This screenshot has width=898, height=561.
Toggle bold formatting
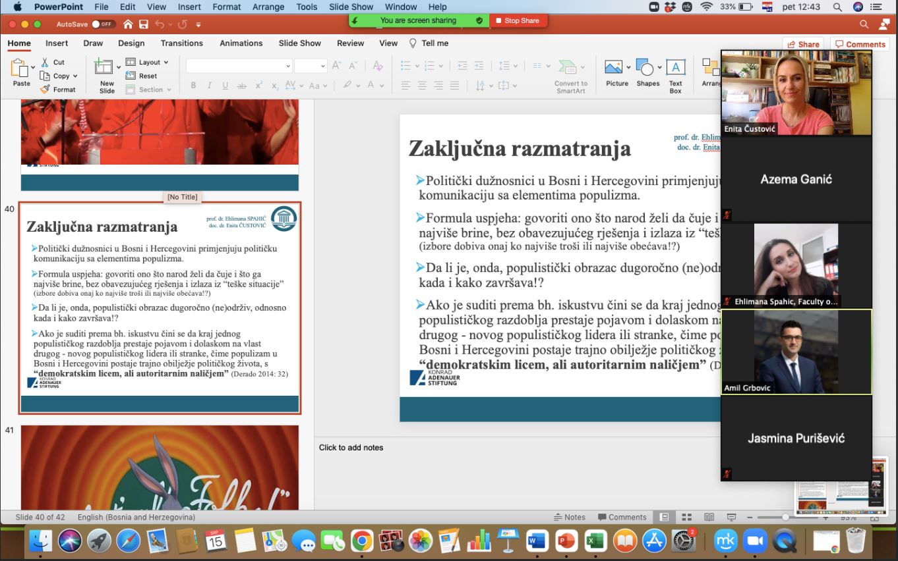193,86
